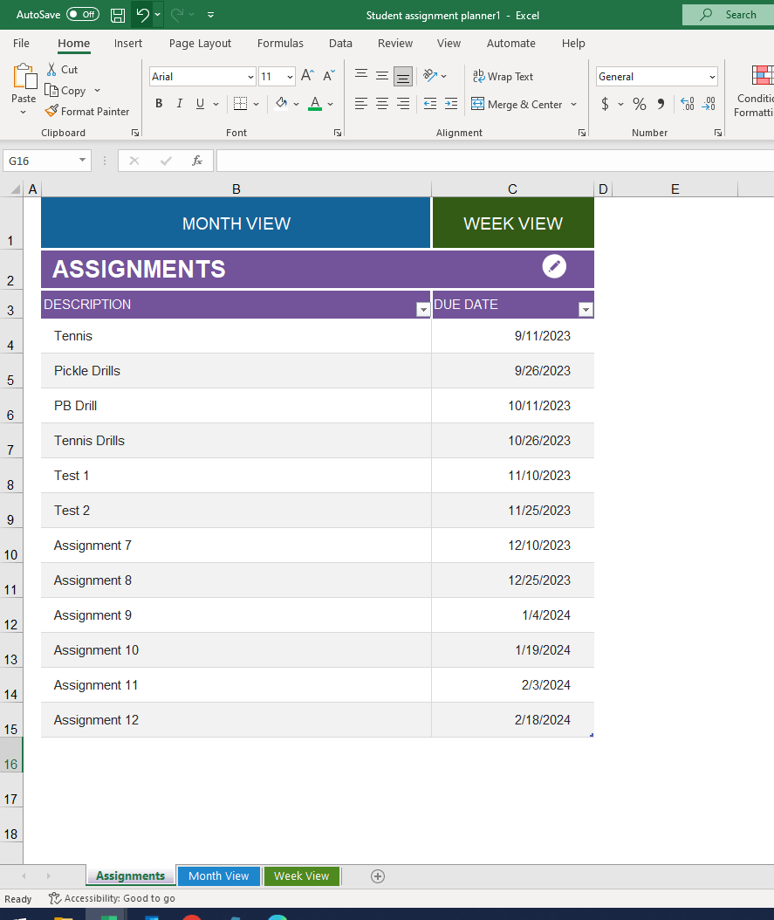
Task: Apply comma style number format
Action: 661,104
